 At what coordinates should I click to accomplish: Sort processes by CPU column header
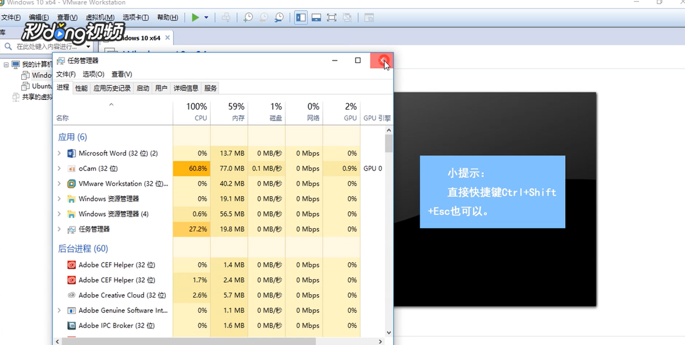point(192,112)
